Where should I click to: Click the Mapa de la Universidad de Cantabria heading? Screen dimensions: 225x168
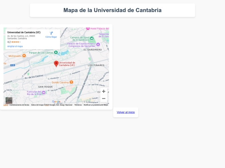coord(112,10)
